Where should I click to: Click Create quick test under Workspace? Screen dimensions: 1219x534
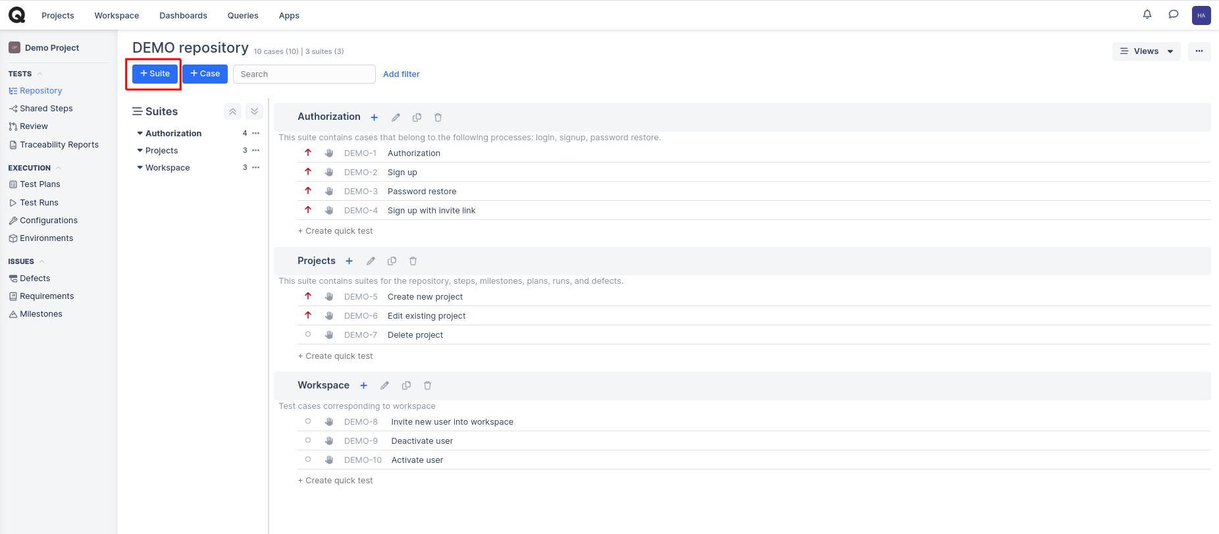tap(336, 481)
